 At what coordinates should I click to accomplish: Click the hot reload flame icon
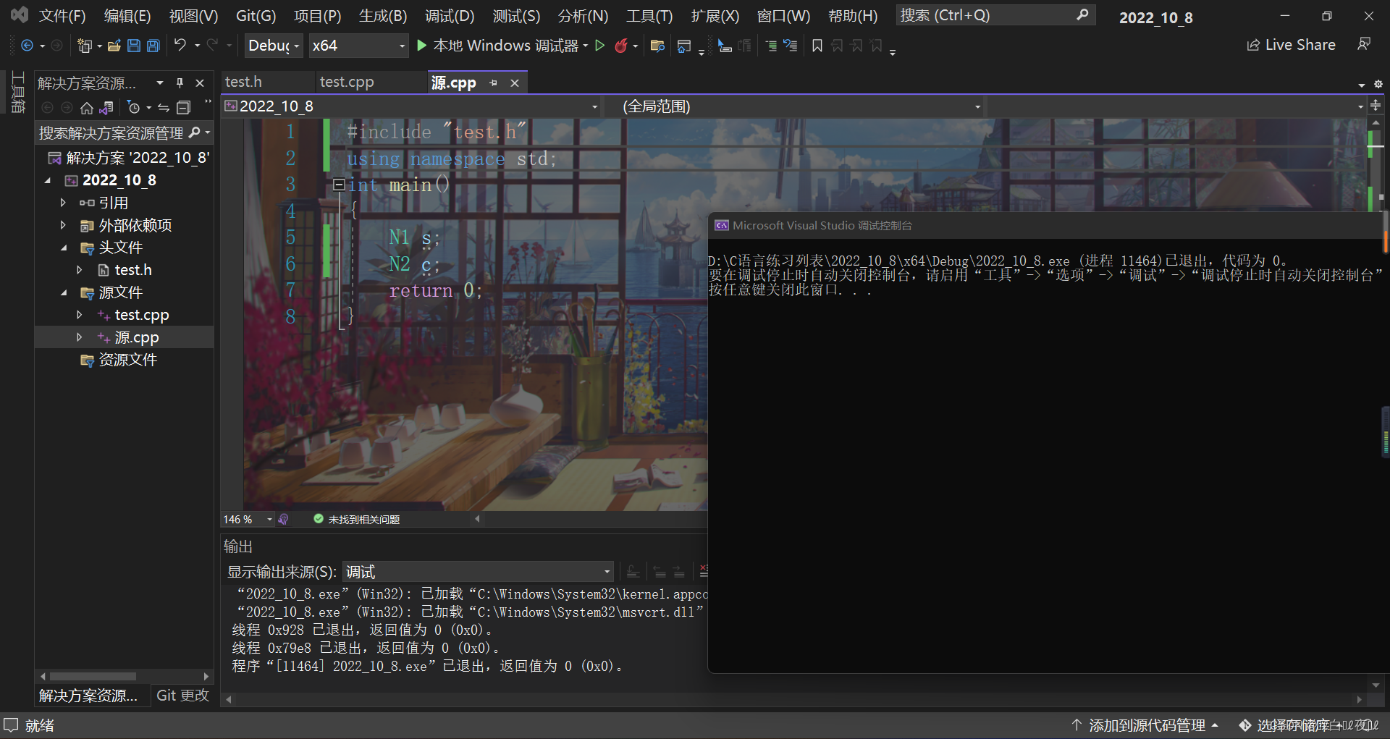620,46
